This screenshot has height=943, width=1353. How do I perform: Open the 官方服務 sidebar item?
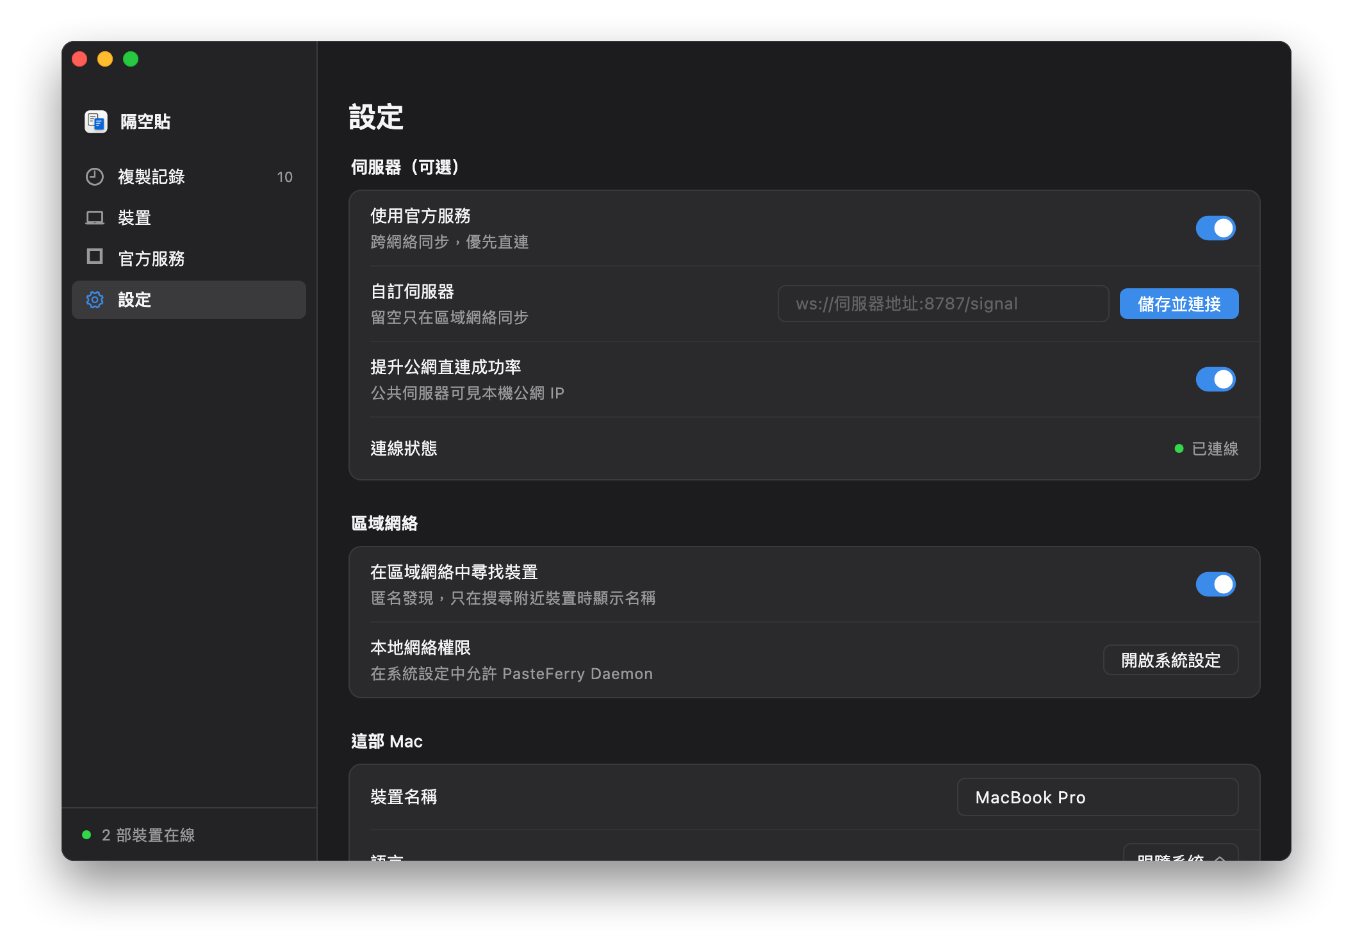click(189, 259)
